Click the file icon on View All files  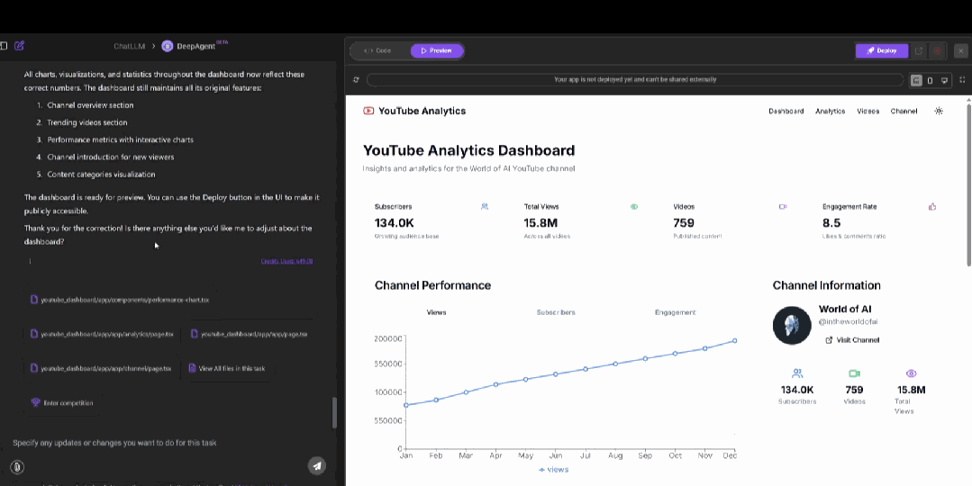click(x=192, y=368)
